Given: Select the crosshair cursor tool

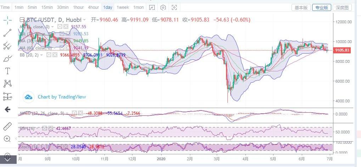Looking at the screenshot, I should 7,20.
